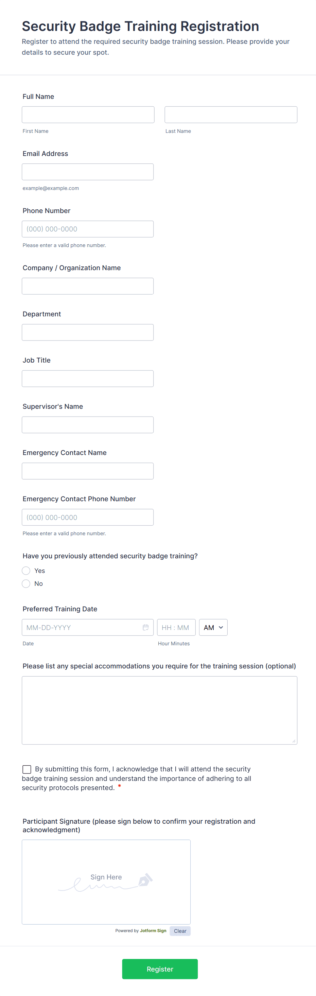
Task: Focus the Department text field
Action: [87, 333]
